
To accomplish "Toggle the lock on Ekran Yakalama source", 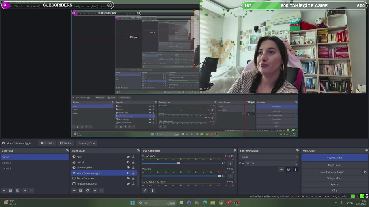I will 133,178.
